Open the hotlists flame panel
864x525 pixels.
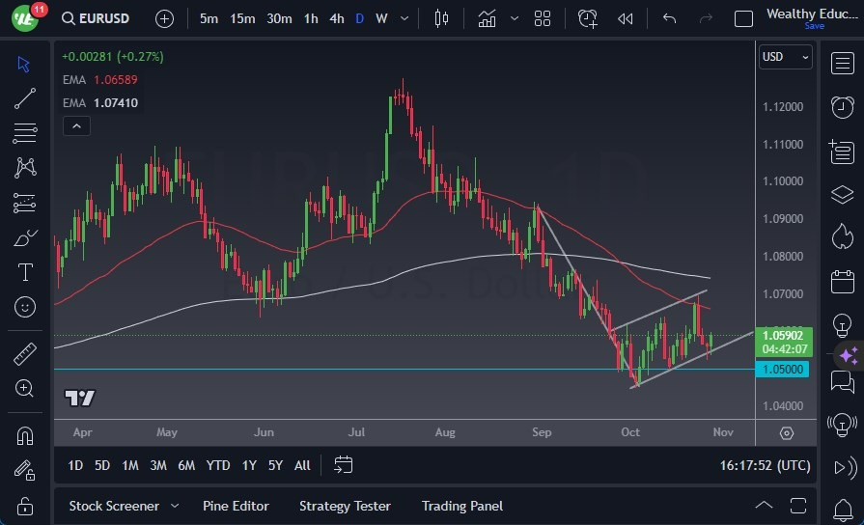click(843, 236)
